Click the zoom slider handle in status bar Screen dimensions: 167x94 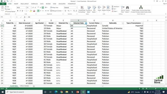click(156, 89)
